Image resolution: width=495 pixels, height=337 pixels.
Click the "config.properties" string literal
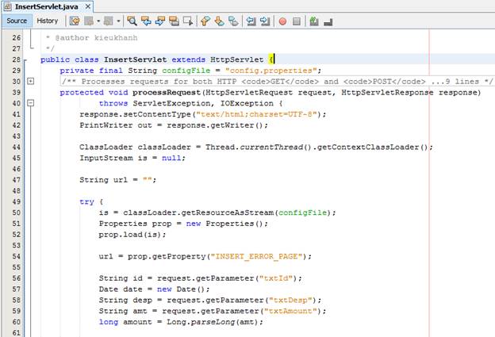click(x=271, y=71)
